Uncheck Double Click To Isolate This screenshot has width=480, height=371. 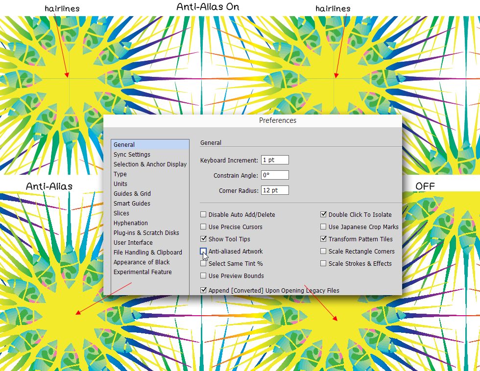coord(323,215)
